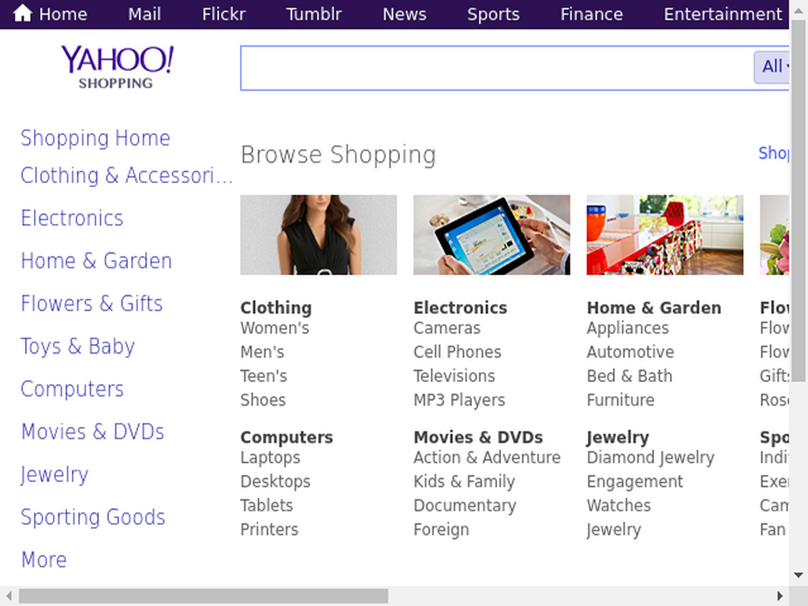Open Toys & Baby sidebar link
Viewport: 808px width, 606px height.
[x=78, y=347]
